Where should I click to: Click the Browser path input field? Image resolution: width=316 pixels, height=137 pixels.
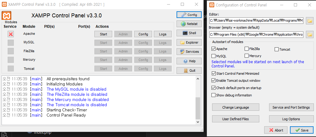256,34
